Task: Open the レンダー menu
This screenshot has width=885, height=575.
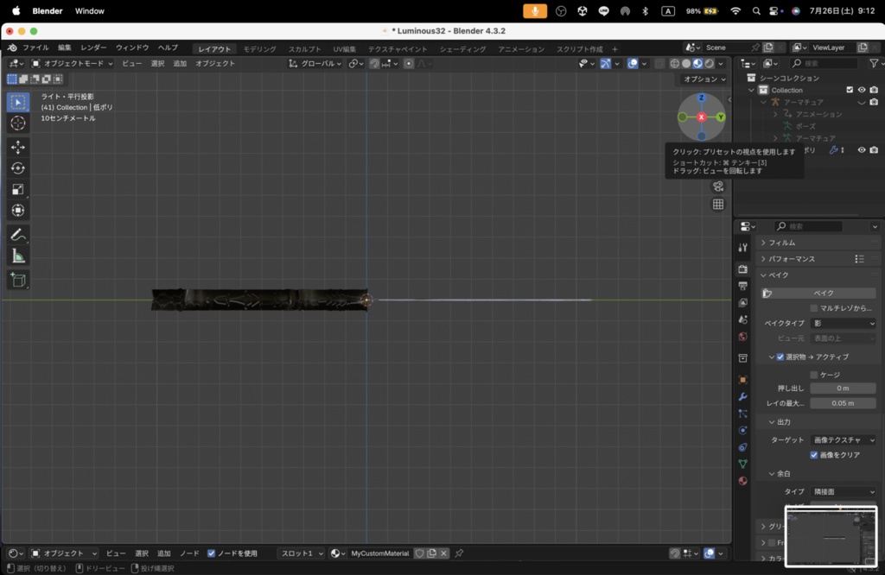Action: point(93,48)
